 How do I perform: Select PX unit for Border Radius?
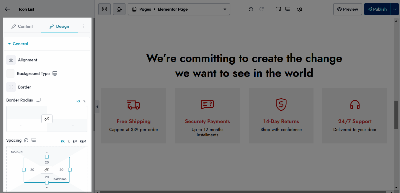(x=79, y=101)
